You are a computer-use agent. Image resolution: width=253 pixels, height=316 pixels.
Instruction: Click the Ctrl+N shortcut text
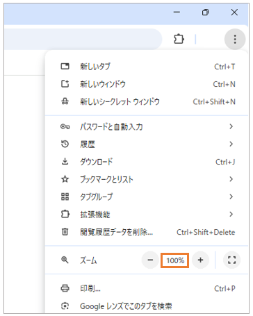point(224,84)
